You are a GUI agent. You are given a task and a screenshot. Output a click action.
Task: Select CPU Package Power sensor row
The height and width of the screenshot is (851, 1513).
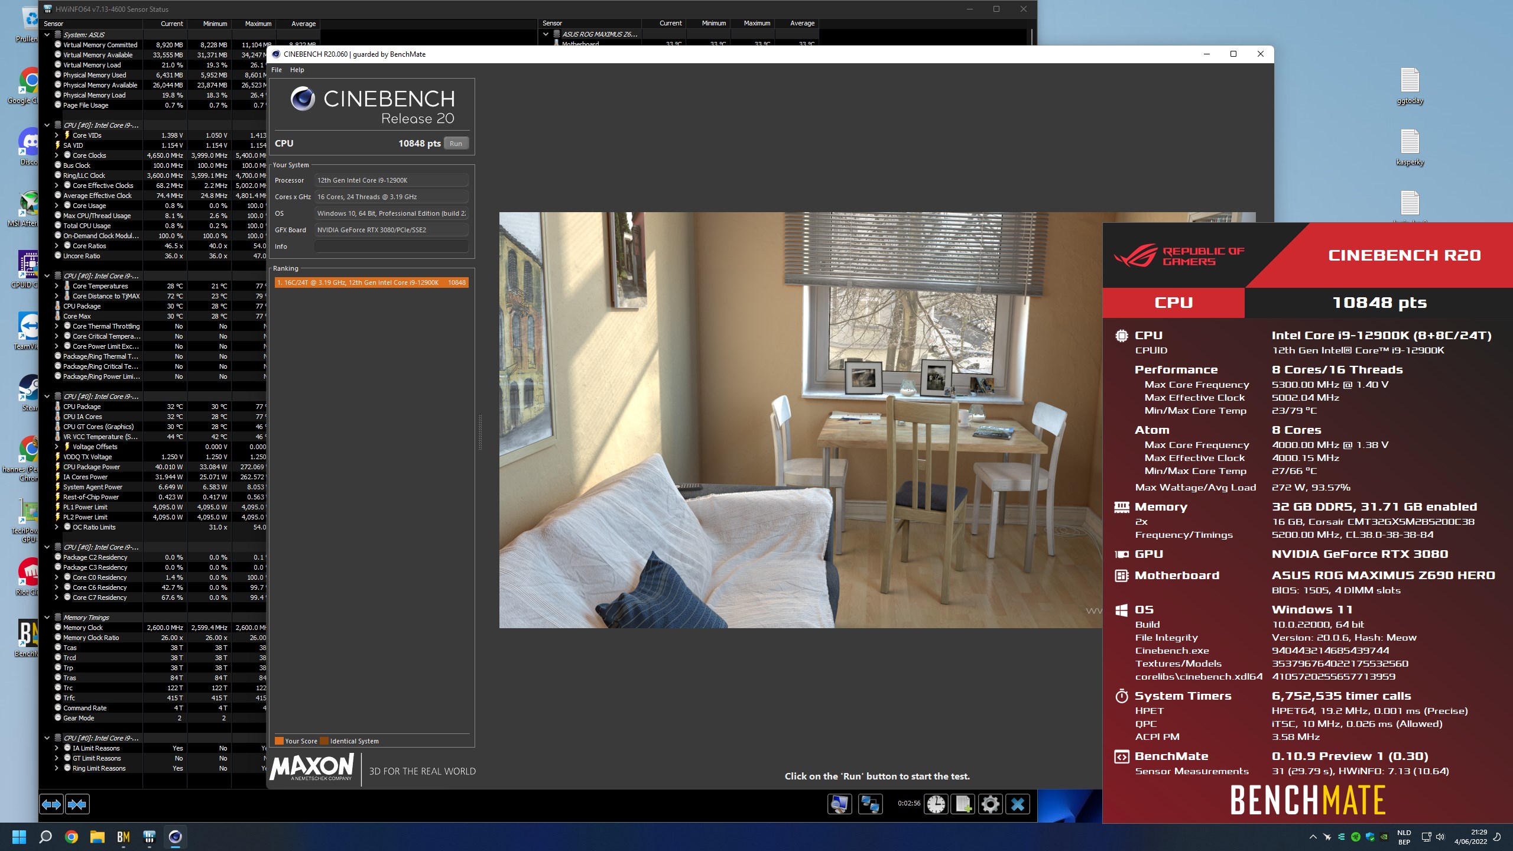(x=154, y=467)
